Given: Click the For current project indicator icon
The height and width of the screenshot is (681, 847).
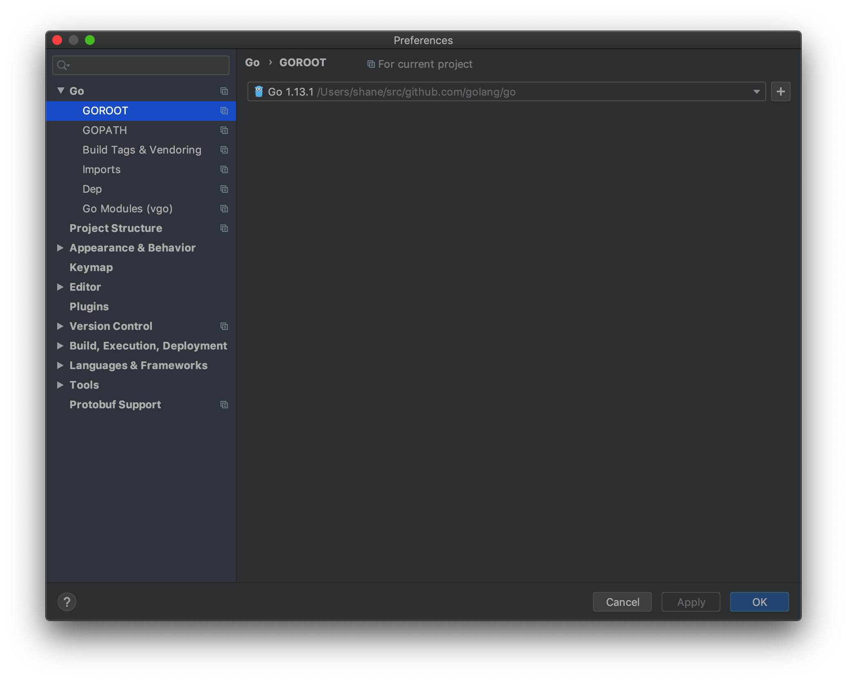Looking at the screenshot, I should point(371,64).
